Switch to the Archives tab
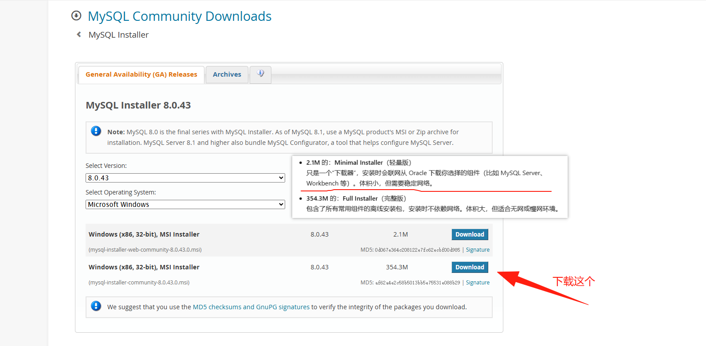Screen dimensions: 706x346 227,74
